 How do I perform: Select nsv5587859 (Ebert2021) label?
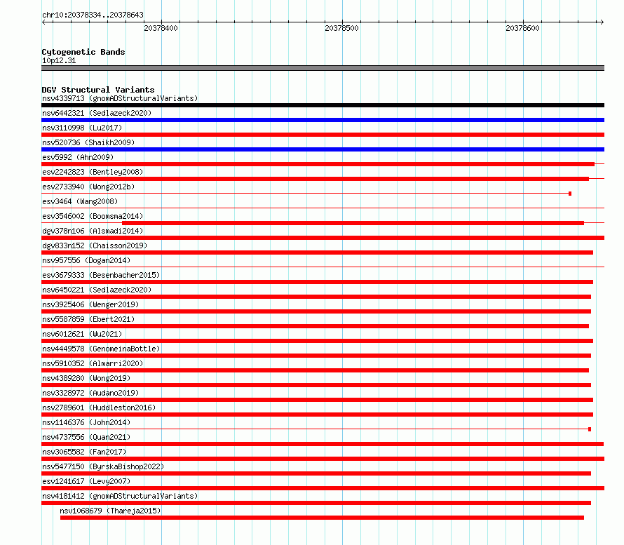(88, 319)
